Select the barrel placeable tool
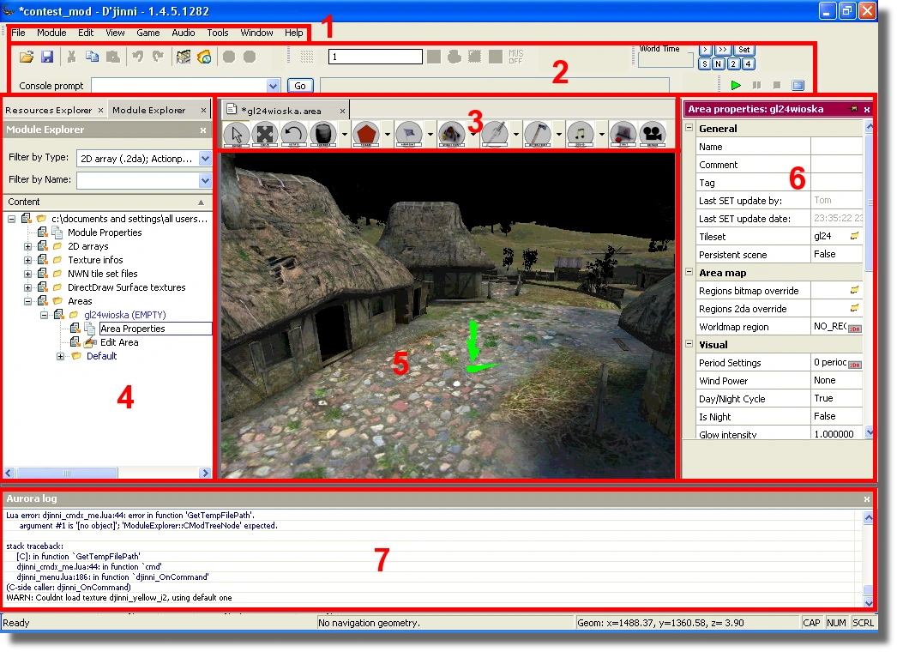 (322, 135)
